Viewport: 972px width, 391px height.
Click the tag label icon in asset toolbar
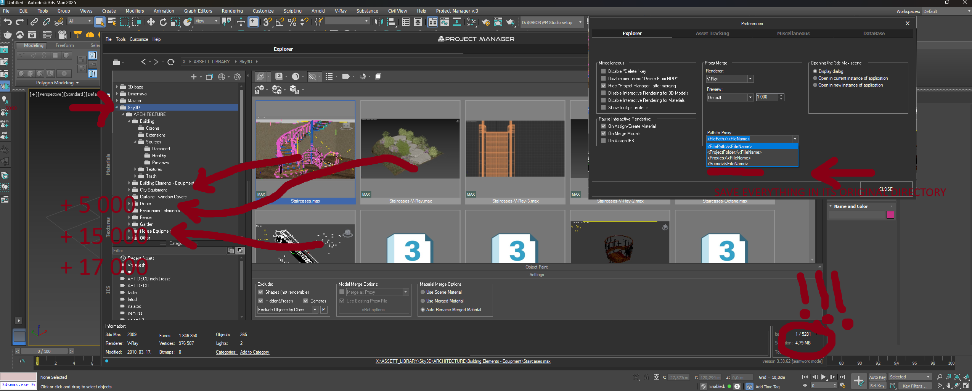[x=346, y=76]
